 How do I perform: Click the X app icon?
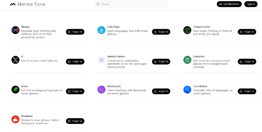(15, 60)
